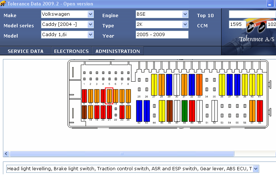Click the Year field 2005 - 2009
This screenshot has width=276, height=175.
click(x=162, y=35)
